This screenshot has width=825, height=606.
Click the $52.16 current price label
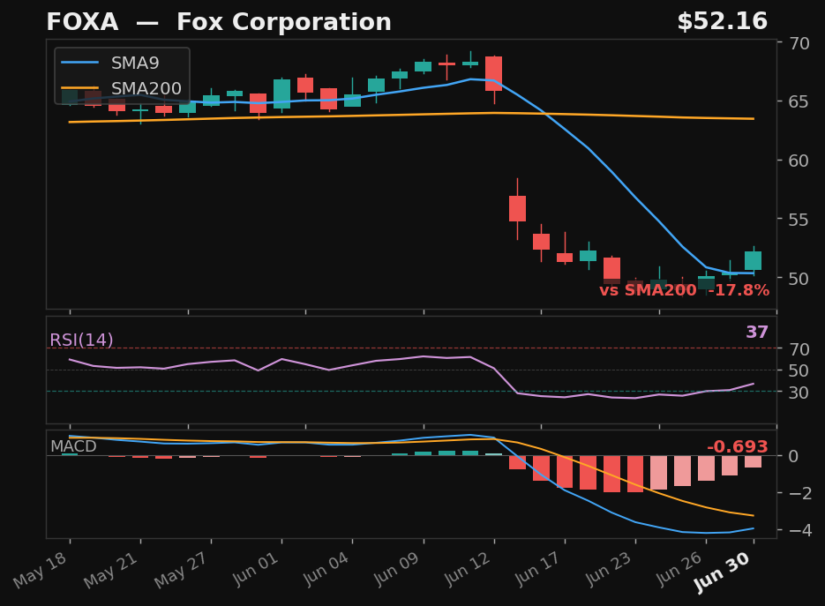722,21
